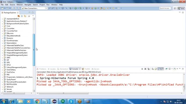
Task: Select the BackgroundVerificationSystem project
Action: click(x=17, y=24)
